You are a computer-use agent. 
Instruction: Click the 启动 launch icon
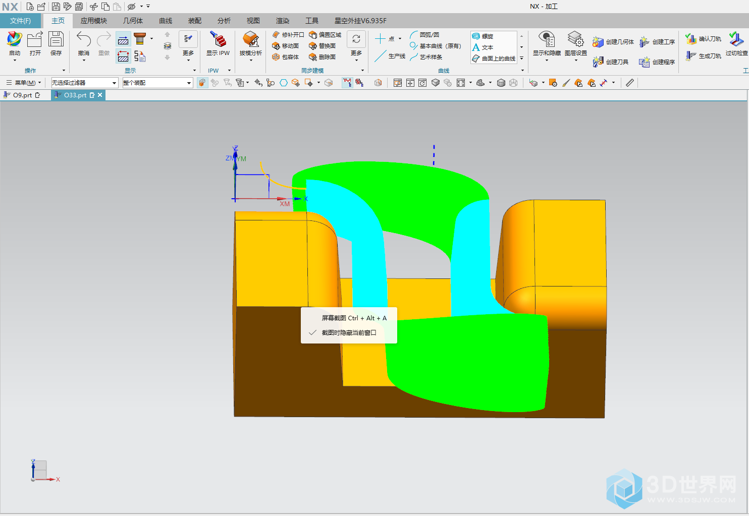[x=15, y=39]
